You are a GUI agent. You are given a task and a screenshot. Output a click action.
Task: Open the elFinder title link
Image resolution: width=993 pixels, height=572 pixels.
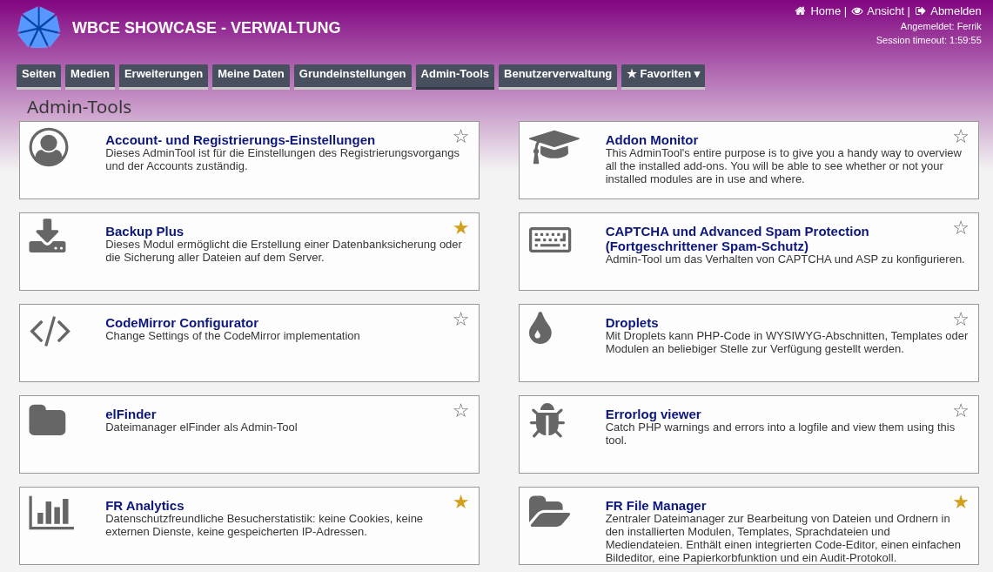pyautogui.click(x=131, y=414)
